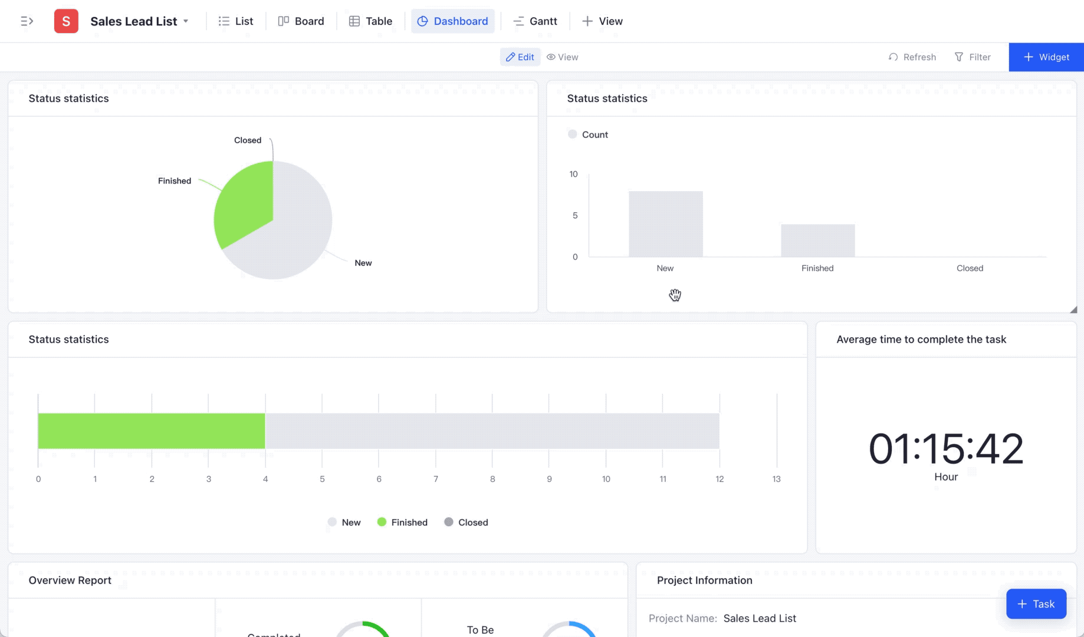Click the red S project icon
Screen dimensions: 1084x637
(66, 21)
